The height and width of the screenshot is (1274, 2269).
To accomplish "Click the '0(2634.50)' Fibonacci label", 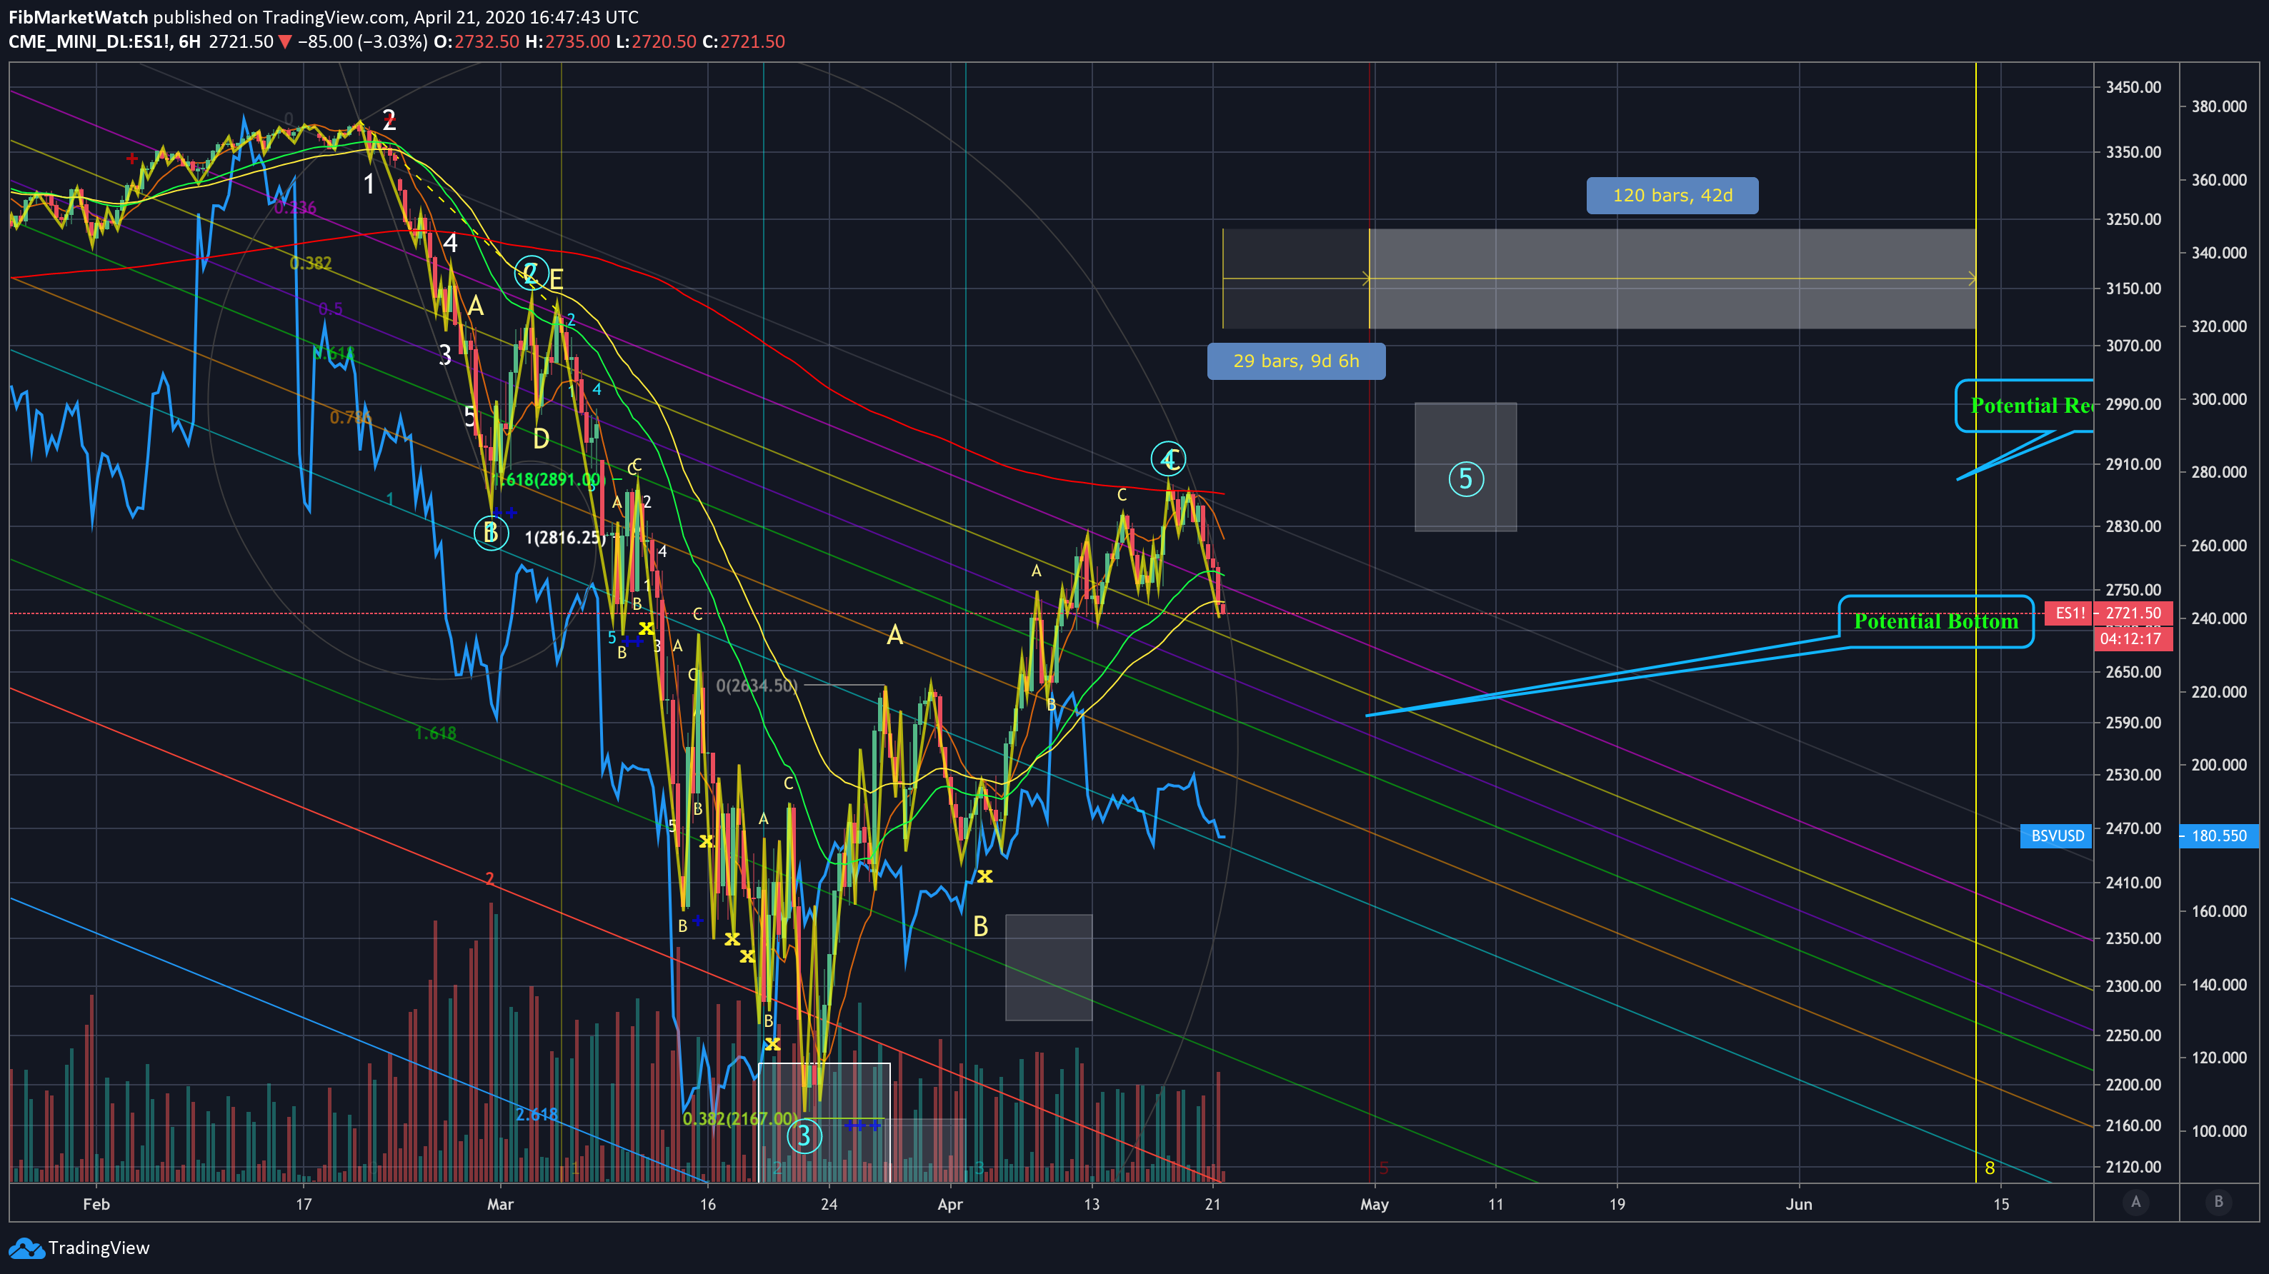I will (757, 685).
